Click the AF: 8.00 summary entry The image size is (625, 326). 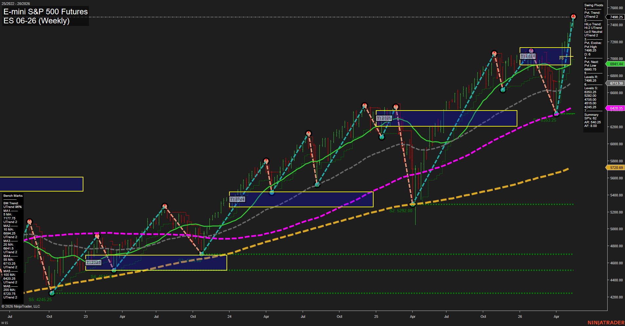[591, 126]
